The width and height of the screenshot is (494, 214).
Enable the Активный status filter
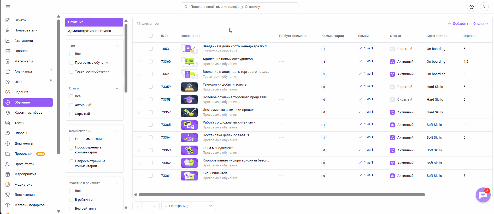click(x=71, y=105)
